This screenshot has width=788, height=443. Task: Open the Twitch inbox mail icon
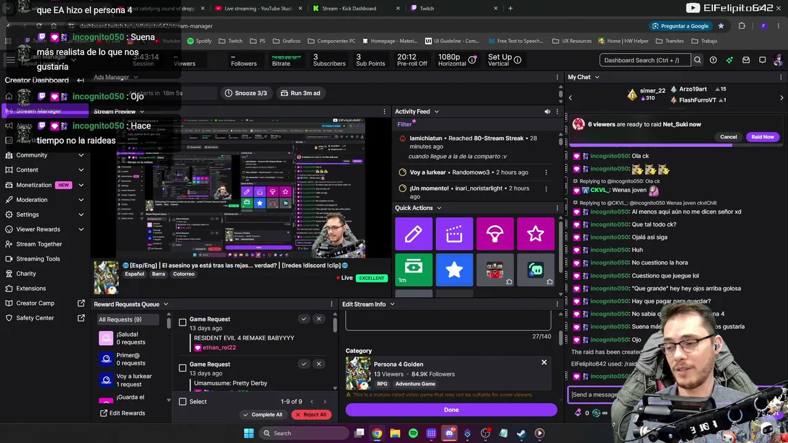tap(746, 60)
